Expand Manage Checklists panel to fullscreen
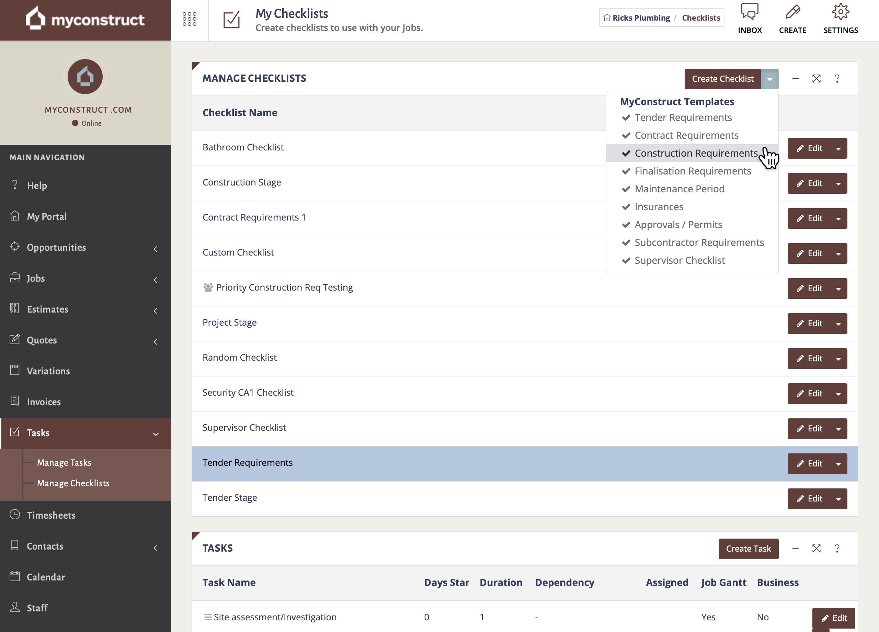This screenshot has width=879, height=632. click(816, 79)
